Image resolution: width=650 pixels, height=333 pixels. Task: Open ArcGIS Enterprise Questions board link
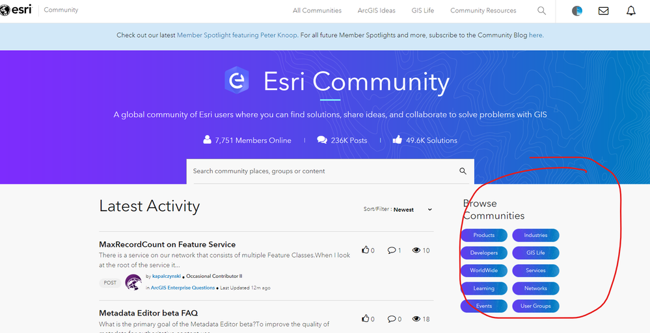183,288
